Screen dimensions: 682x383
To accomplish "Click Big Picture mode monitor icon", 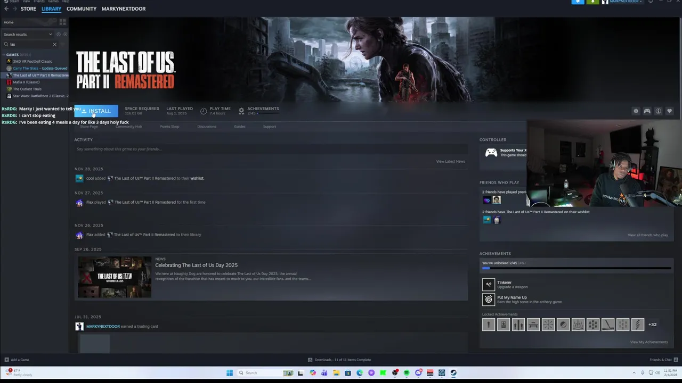I will [x=651, y=2].
